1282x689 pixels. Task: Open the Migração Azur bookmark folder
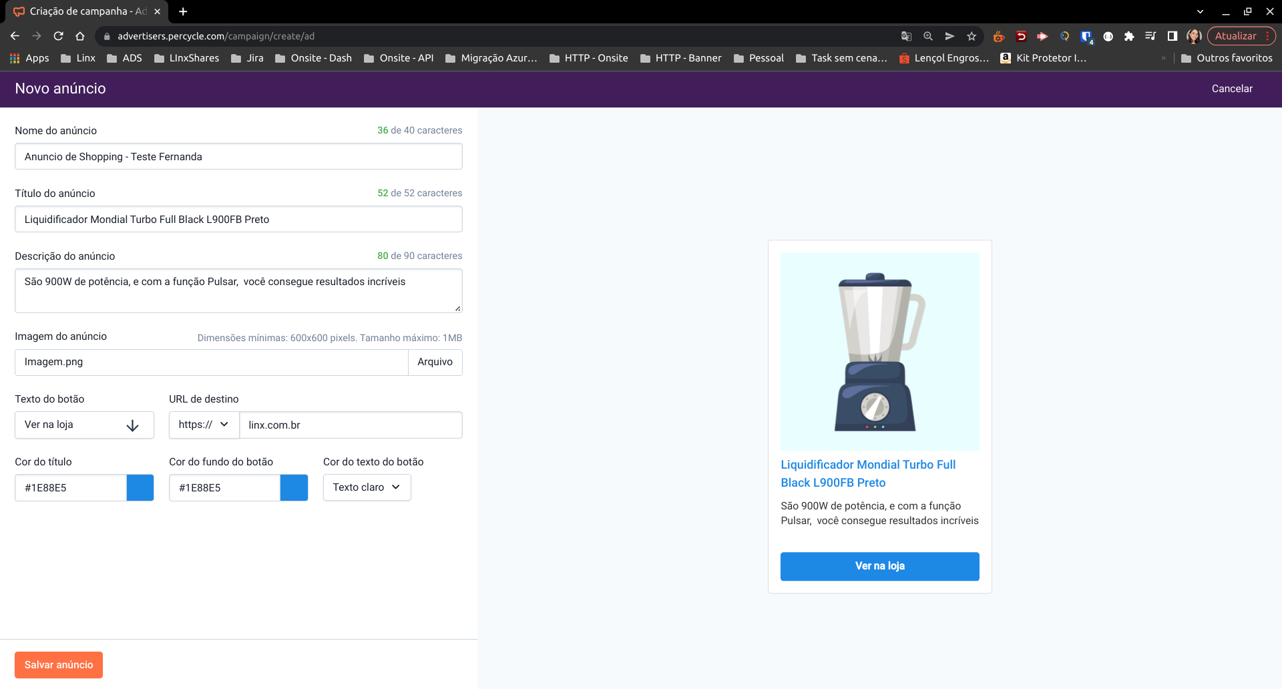491,58
